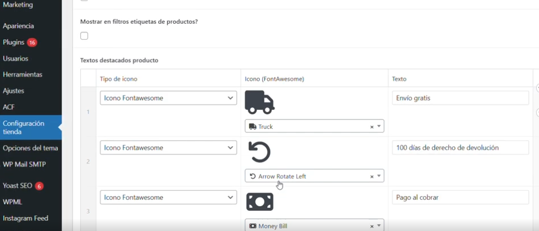This screenshot has height=231, width=539.
Task: Click the large truck icon preview
Action: (x=259, y=102)
